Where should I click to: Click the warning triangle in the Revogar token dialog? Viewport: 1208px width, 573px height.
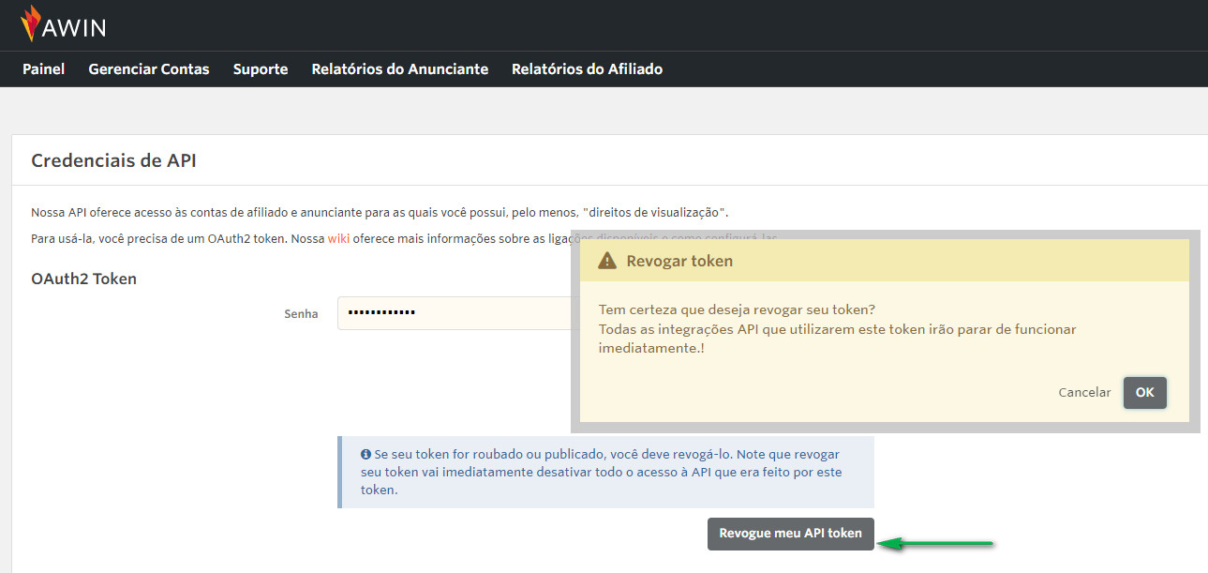pos(610,260)
